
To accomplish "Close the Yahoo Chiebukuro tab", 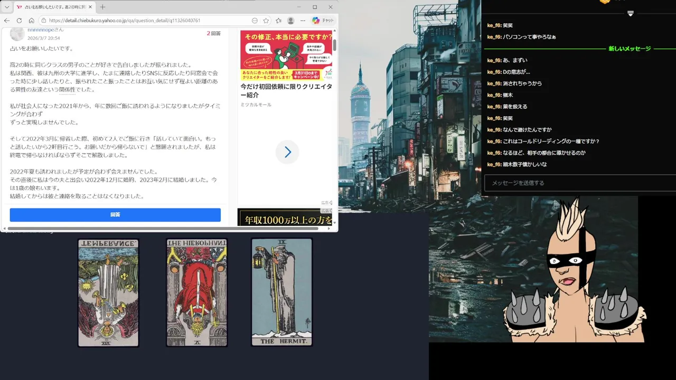I will [90, 7].
